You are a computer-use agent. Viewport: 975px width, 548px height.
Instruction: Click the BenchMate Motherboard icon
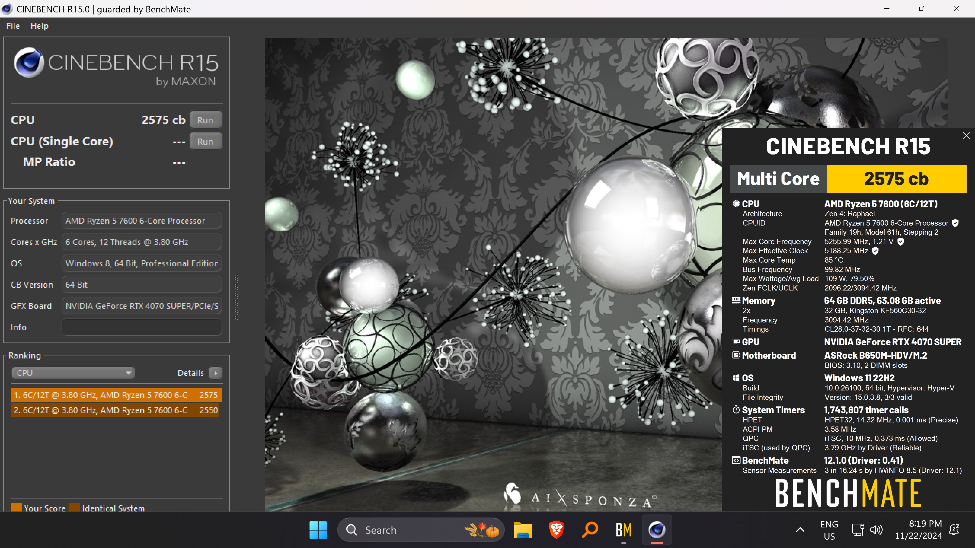point(736,355)
